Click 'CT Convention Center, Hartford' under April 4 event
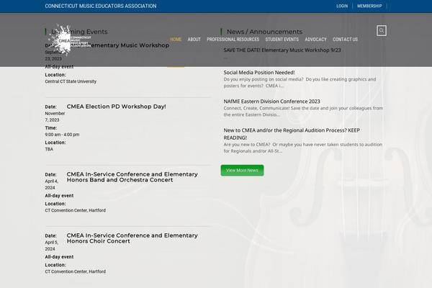This screenshot has width=432, height=288. pos(75,210)
